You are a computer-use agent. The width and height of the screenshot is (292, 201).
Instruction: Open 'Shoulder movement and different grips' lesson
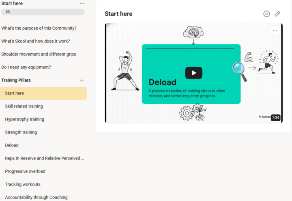pos(39,54)
